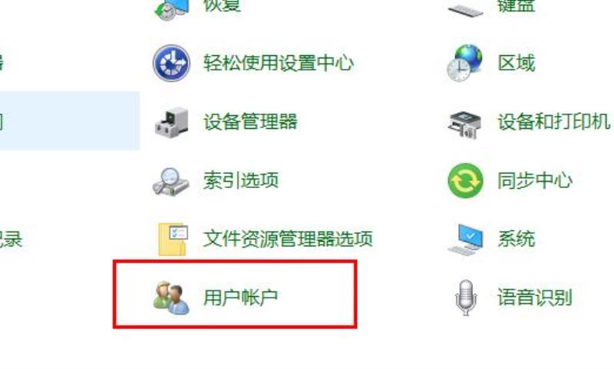Click the System computer monitor icon
Image resolution: width=614 pixels, height=369 pixels.
[465, 239]
